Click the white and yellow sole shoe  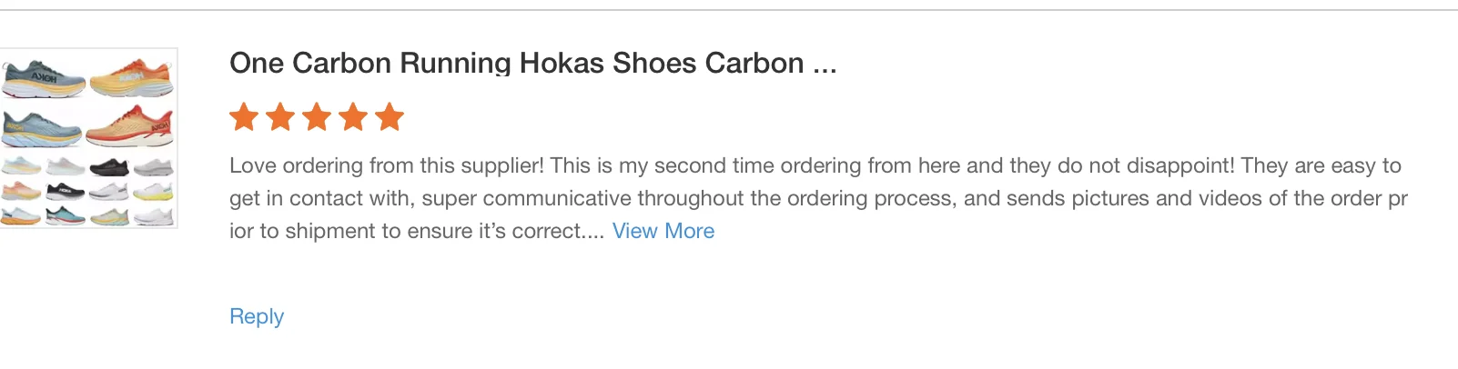153,192
